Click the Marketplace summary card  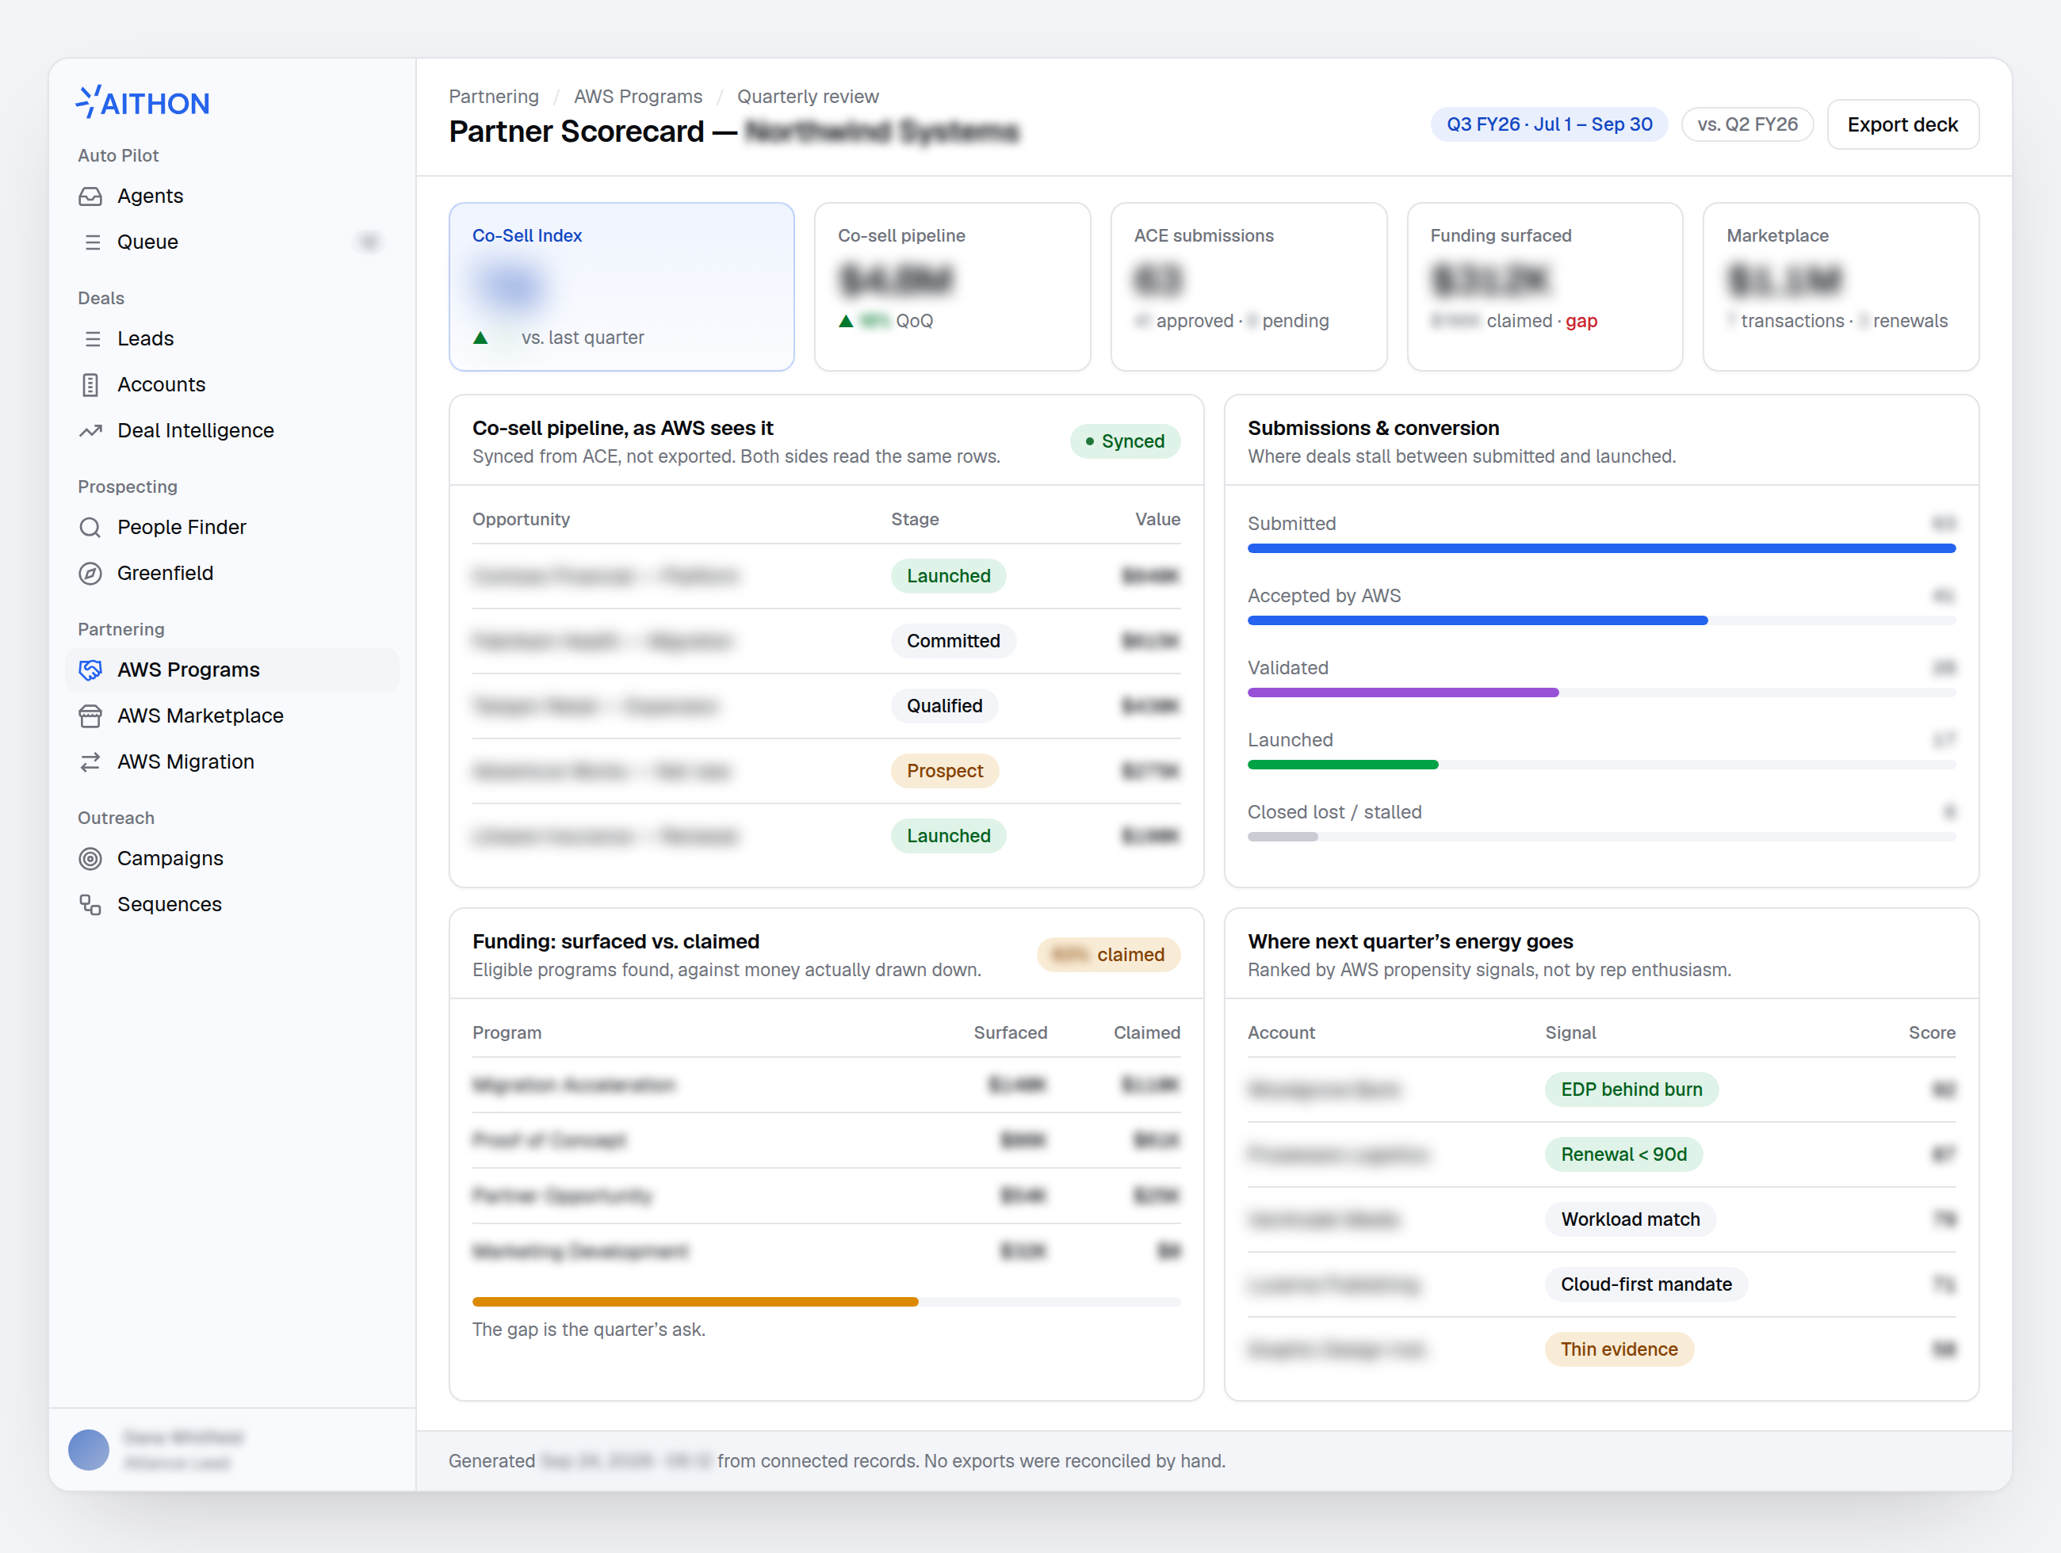tap(1841, 287)
